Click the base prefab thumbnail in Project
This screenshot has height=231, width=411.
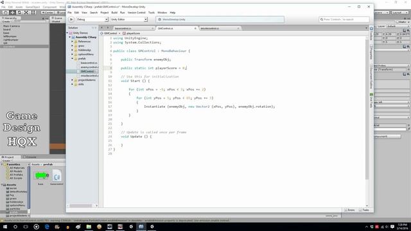(x=40, y=175)
